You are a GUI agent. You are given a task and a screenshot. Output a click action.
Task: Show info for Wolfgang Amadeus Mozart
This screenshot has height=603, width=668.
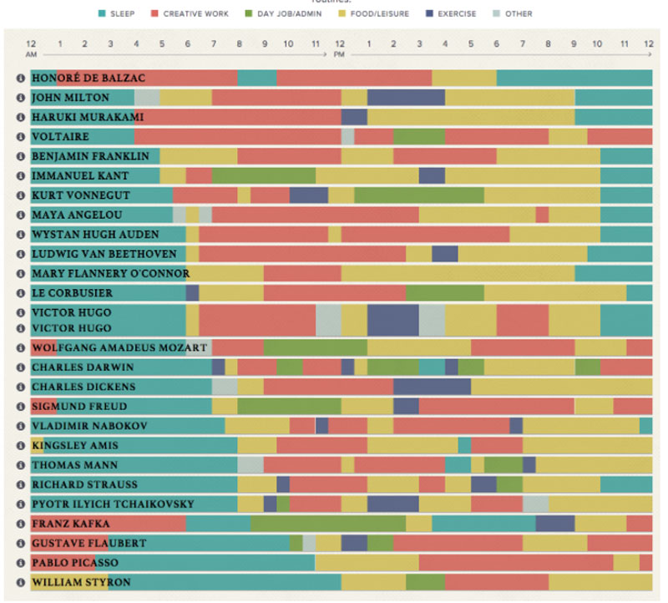tap(20, 348)
